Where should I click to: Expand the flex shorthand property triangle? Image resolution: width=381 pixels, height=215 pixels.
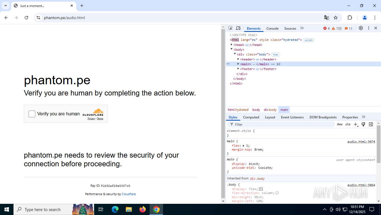click(x=244, y=146)
